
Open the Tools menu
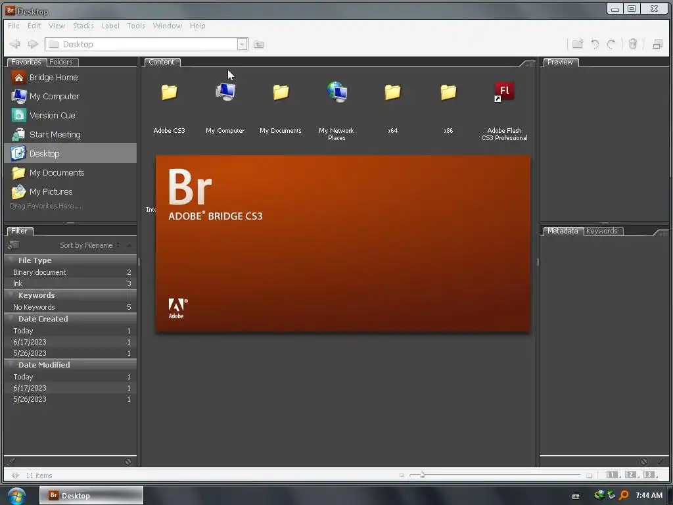[x=136, y=26]
